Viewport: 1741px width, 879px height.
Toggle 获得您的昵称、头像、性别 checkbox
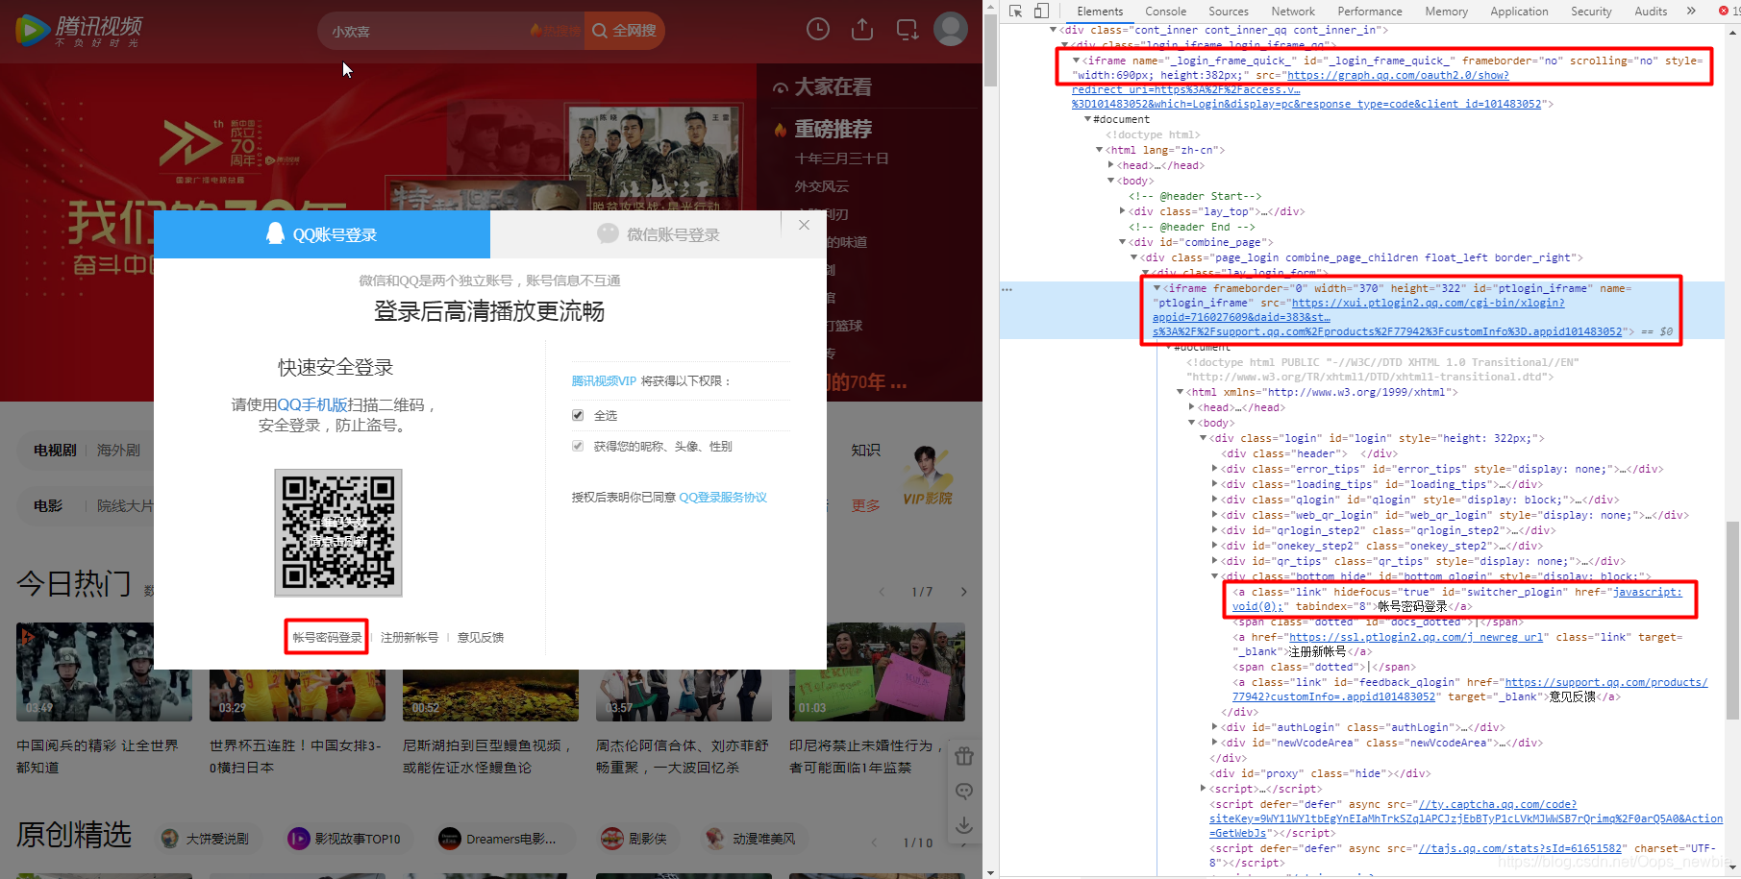(578, 446)
